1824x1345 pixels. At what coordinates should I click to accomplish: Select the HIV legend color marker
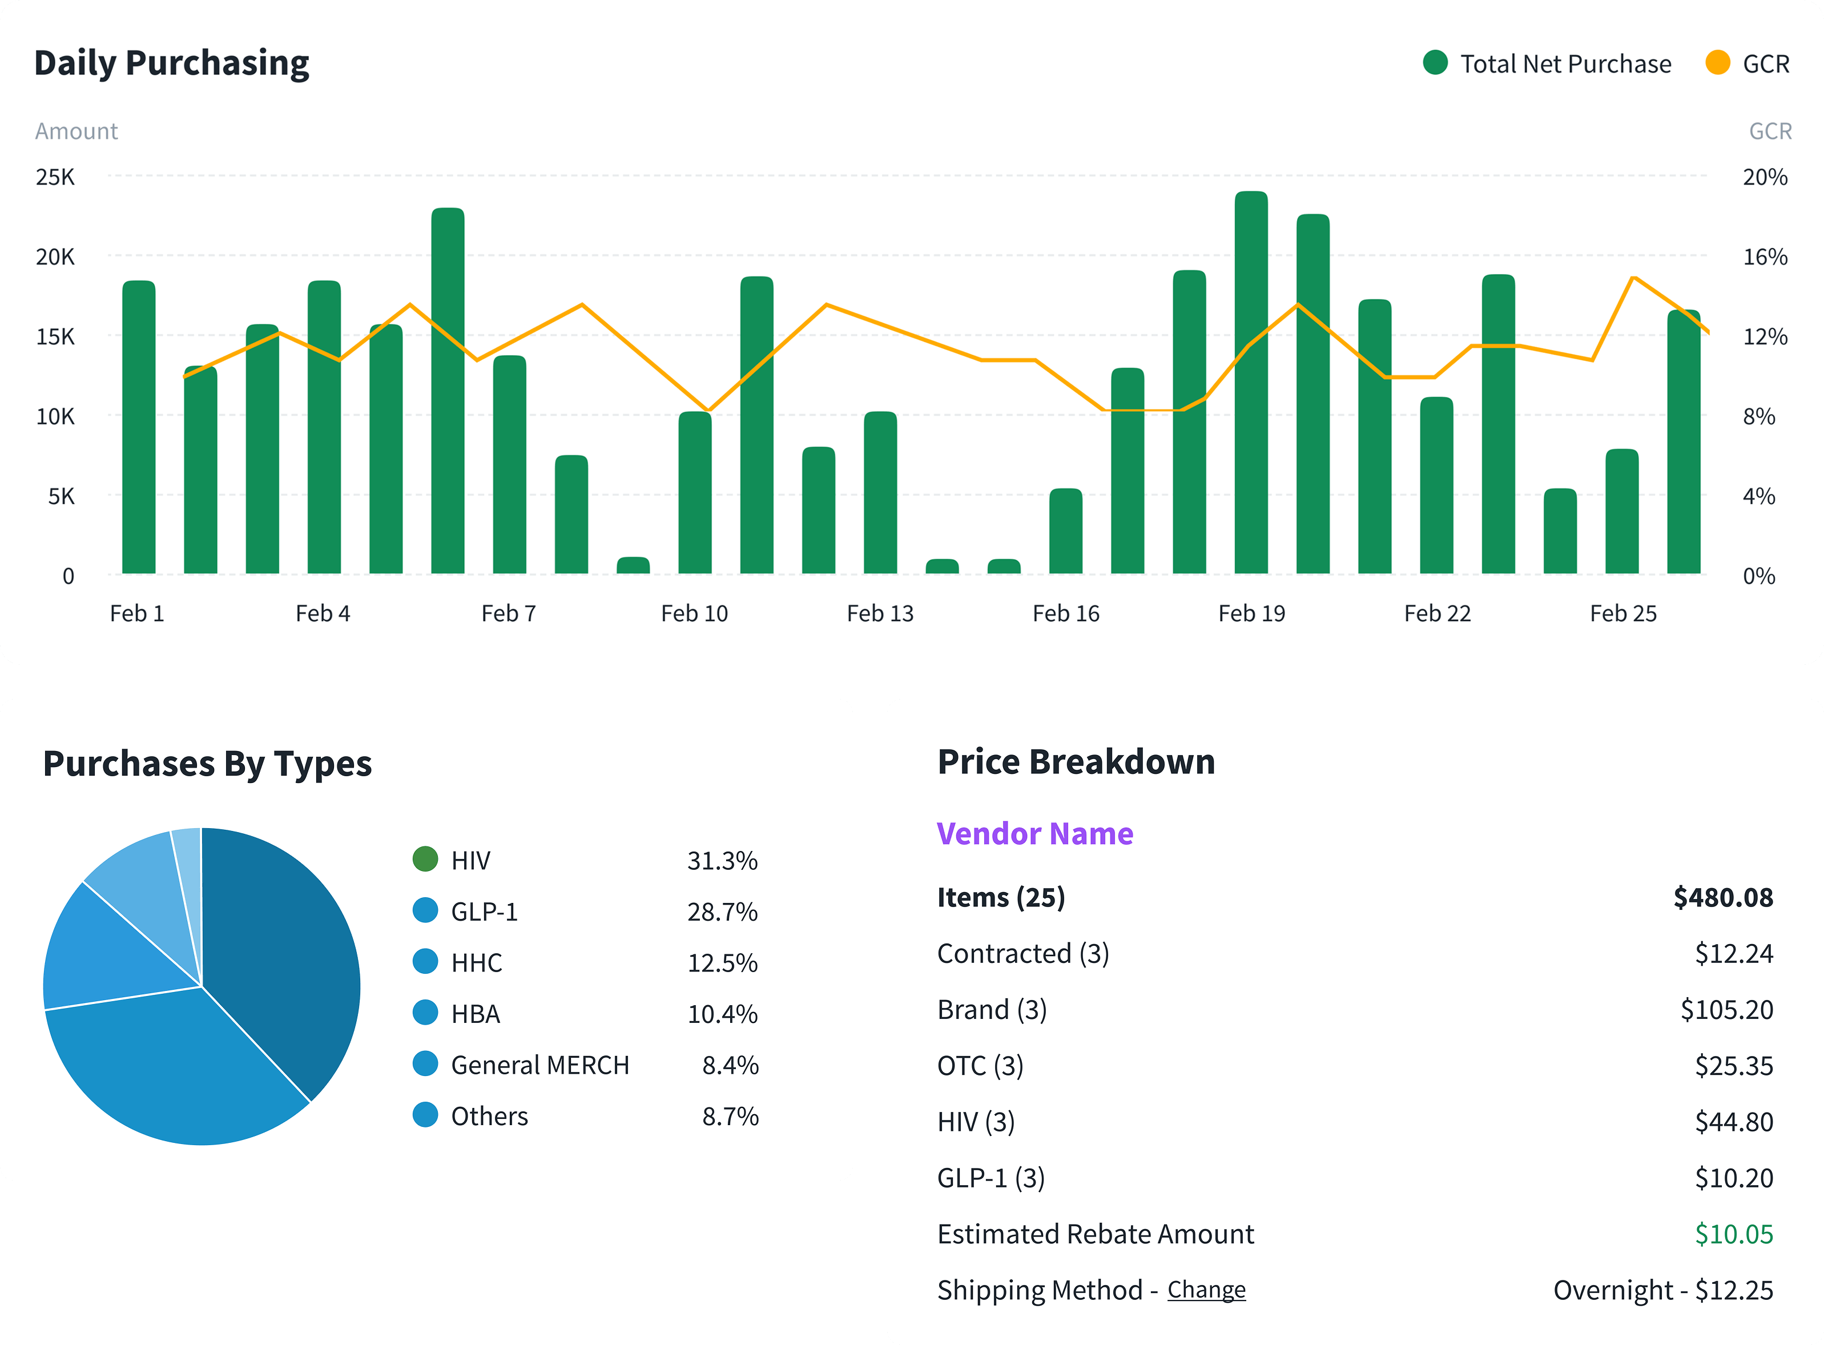pyautogui.click(x=426, y=860)
